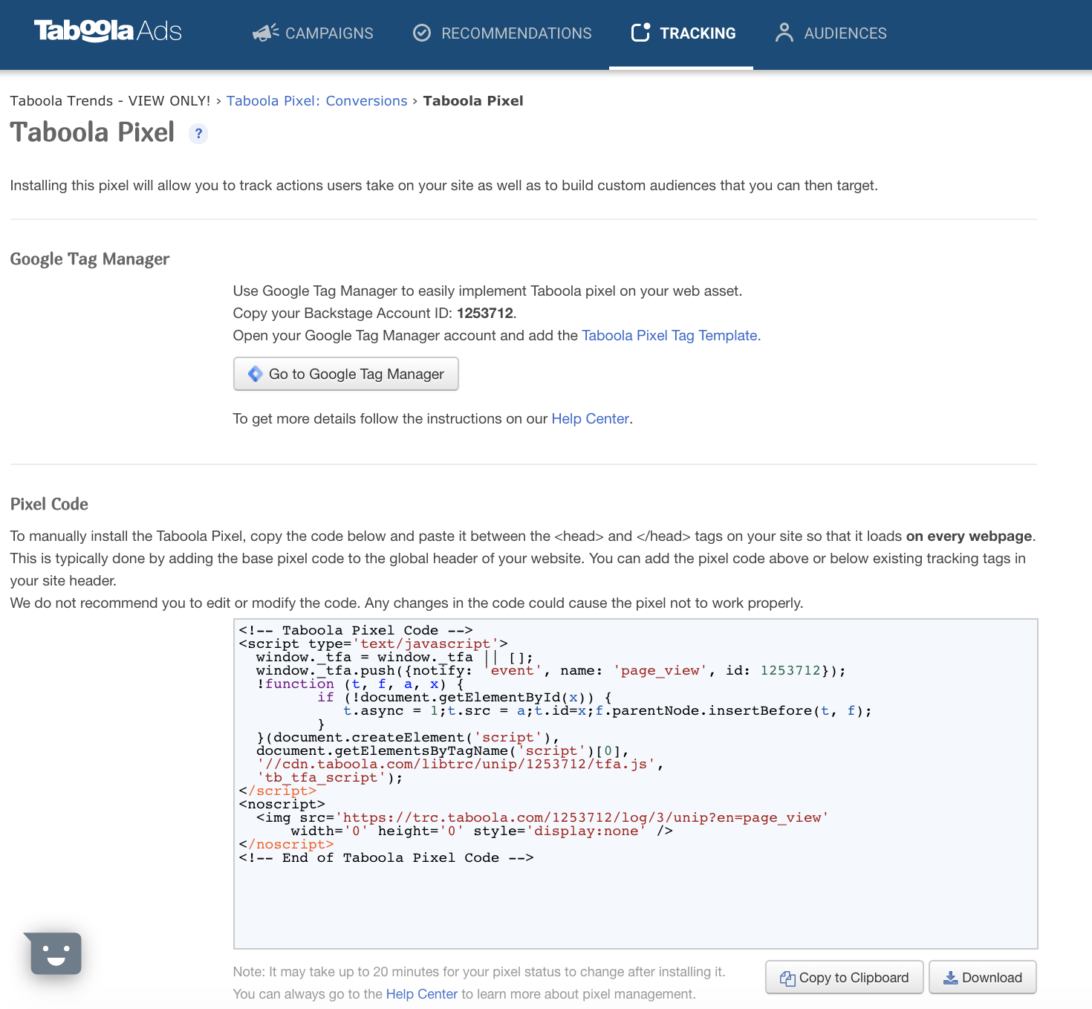Click the download arrow icon

951,978
